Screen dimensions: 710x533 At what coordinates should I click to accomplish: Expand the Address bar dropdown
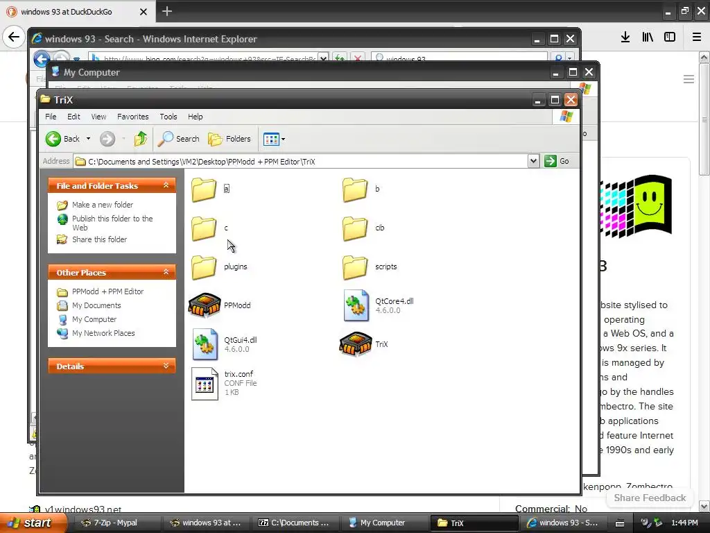(x=533, y=161)
